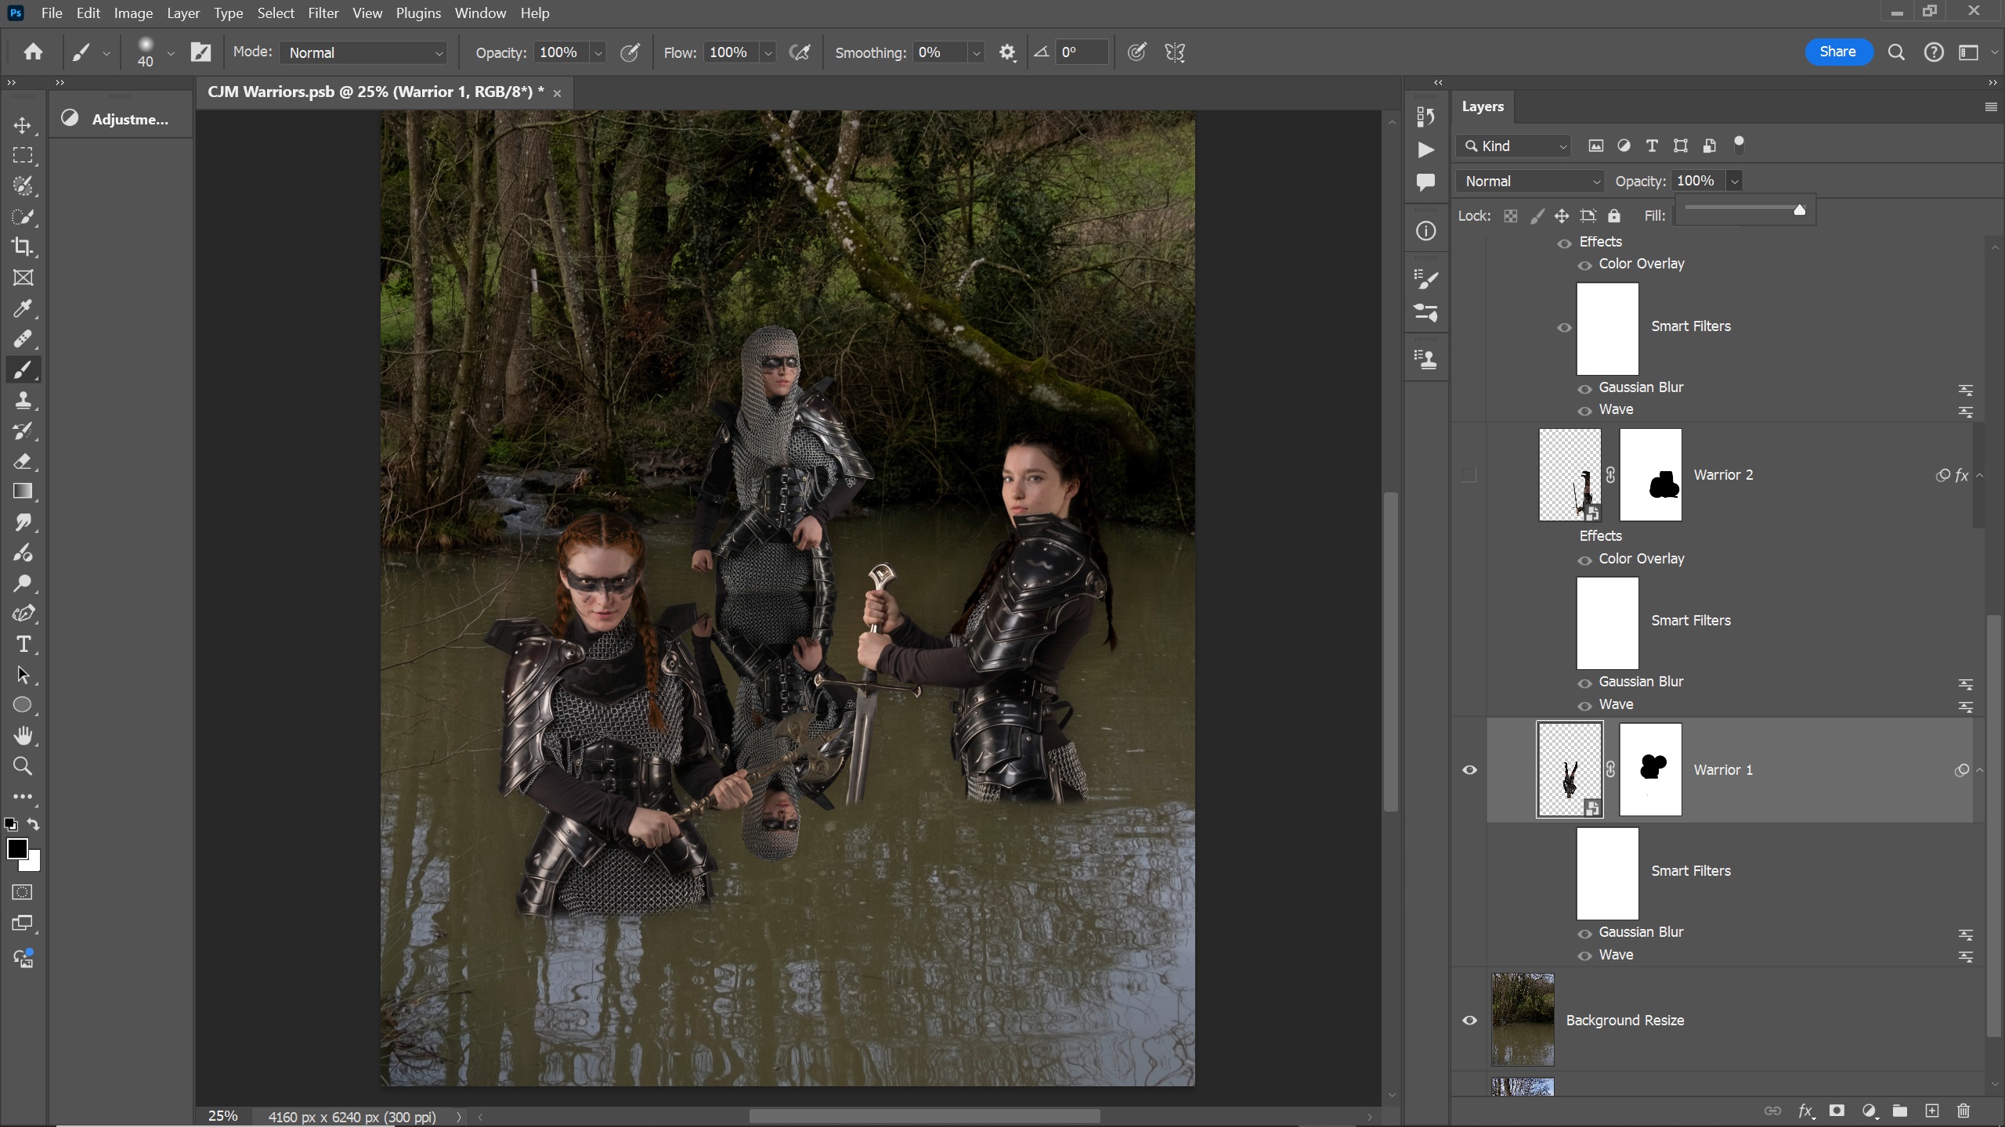Open the Kind filter dropdown
The width and height of the screenshot is (2005, 1127).
1515,146
